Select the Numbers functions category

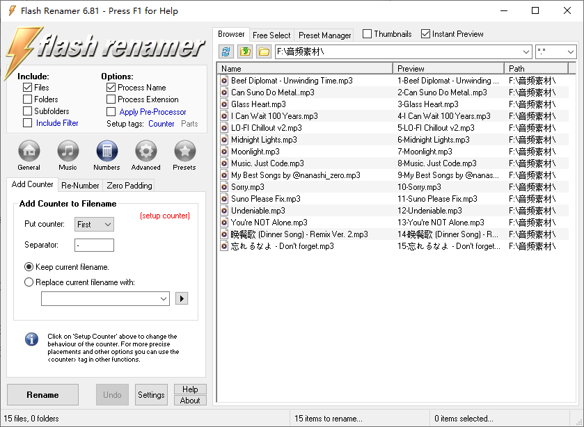pyautogui.click(x=106, y=152)
